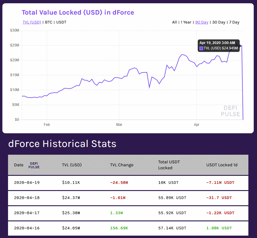Click the DeFi Pulse logo in table header

pyautogui.click(x=34, y=165)
